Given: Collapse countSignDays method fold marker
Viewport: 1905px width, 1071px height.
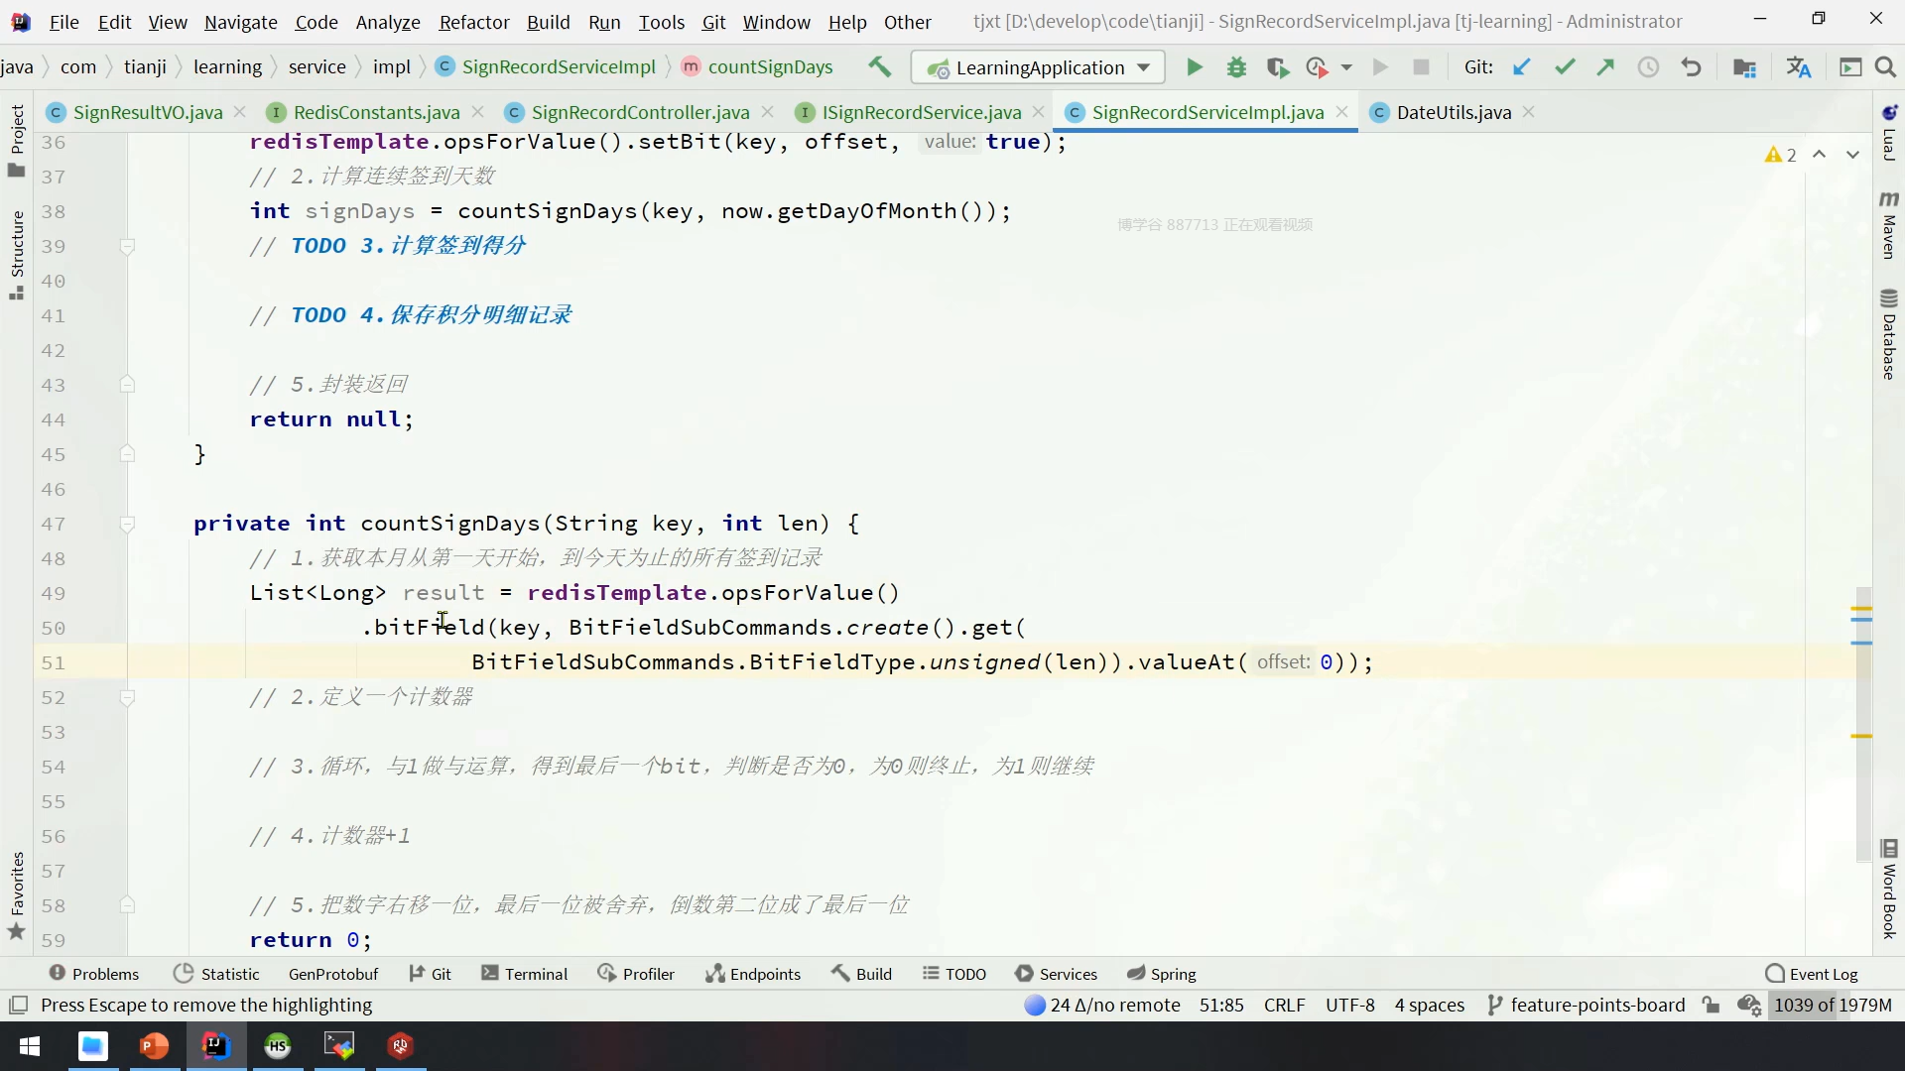Looking at the screenshot, I should point(127,524).
